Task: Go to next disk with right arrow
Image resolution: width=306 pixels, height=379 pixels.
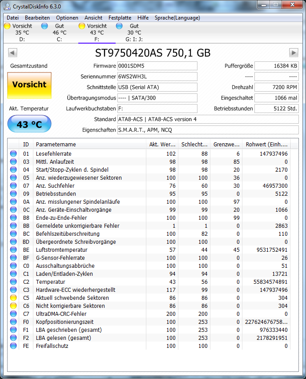Action: [294, 52]
